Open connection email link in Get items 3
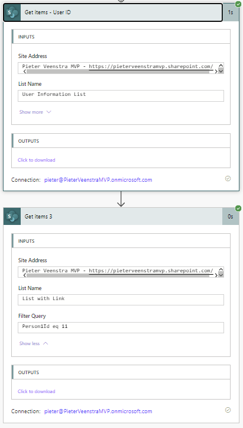The width and height of the screenshot is (243, 428). pyautogui.click(x=98, y=411)
